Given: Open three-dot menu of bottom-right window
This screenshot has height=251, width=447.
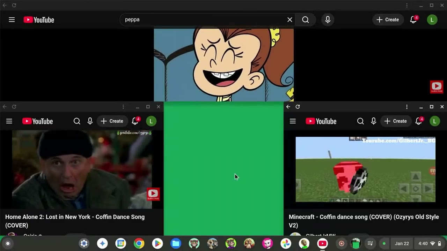Looking at the screenshot, I should (407, 107).
